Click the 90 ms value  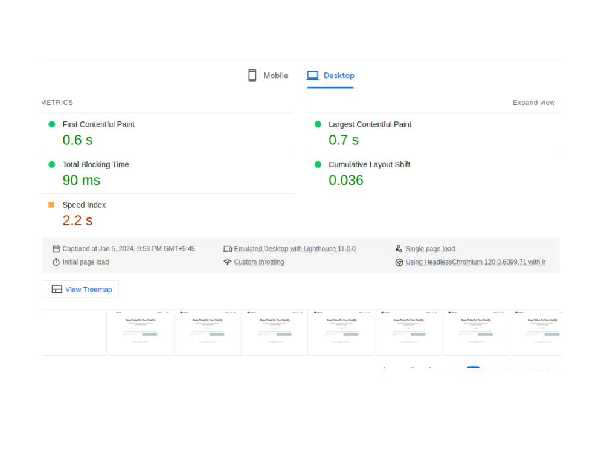(82, 180)
